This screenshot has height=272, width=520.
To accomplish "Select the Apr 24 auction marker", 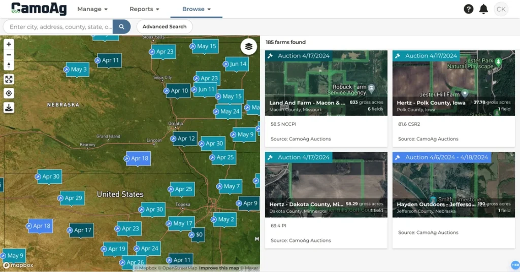I will click(148, 249).
